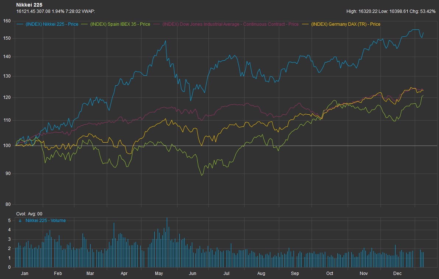The height and width of the screenshot is (279, 439).
Task: Toggle the Germany DAX (TR) Price series
Action: pyautogui.click(x=346, y=24)
